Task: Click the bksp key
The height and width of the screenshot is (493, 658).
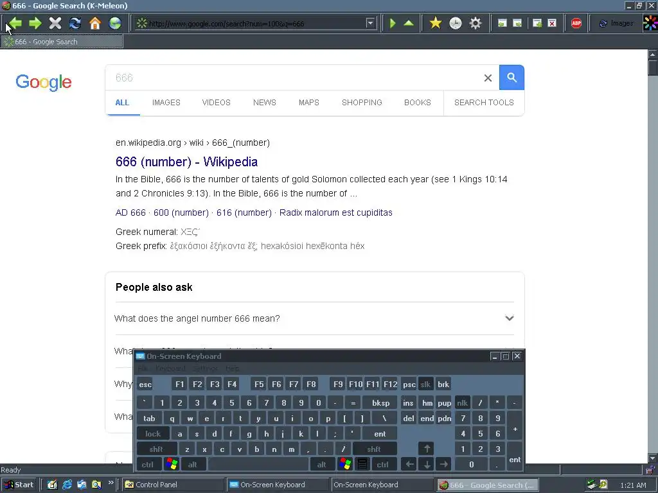Action: tap(380, 403)
